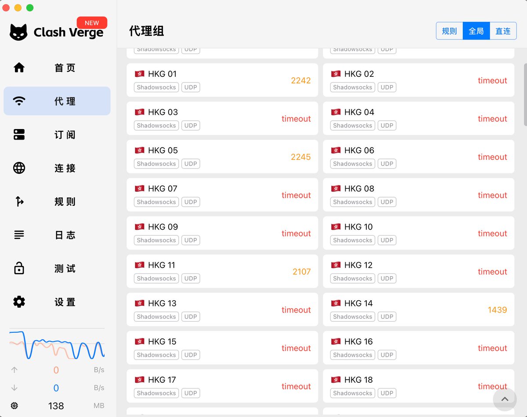Open 规则 sidebar menu item
The height and width of the screenshot is (417, 527).
pos(57,201)
